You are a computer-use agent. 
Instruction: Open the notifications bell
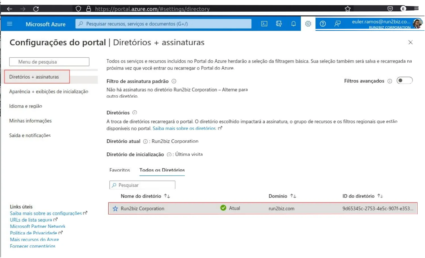pyautogui.click(x=294, y=24)
